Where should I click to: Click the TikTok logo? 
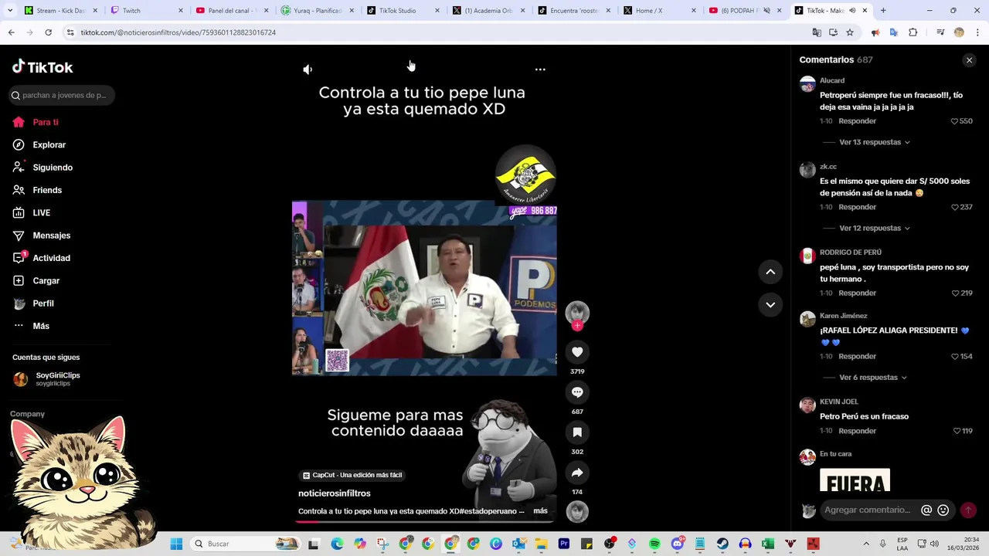[x=42, y=67]
